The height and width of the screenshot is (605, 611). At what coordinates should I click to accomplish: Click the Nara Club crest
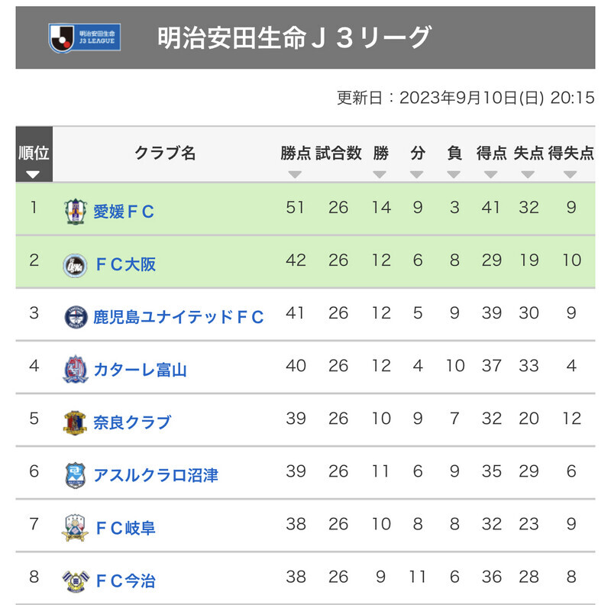(75, 422)
